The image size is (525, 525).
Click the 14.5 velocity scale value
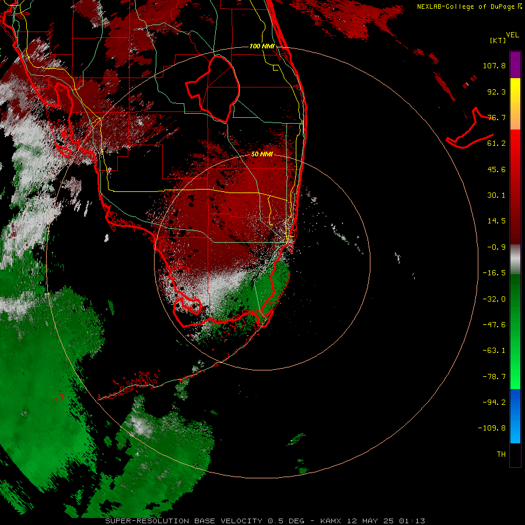click(x=496, y=221)
